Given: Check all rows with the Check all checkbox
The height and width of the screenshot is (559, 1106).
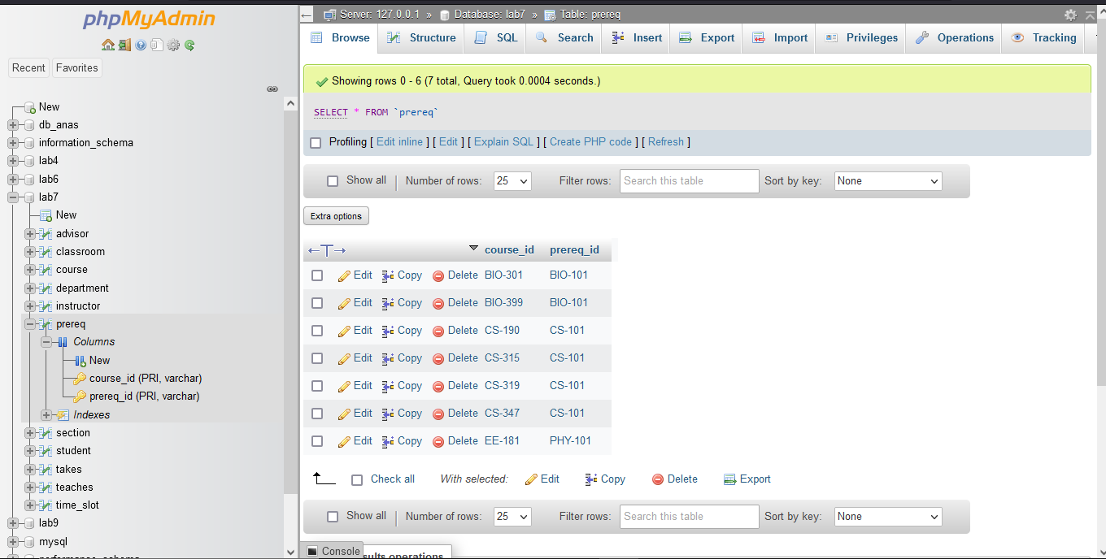Looking at the screenshot, I should [356, 479].
